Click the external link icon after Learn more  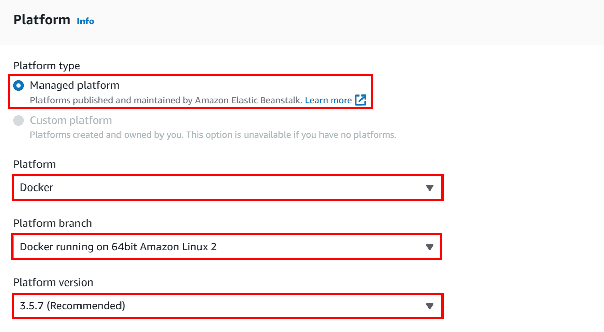[360, 100]
